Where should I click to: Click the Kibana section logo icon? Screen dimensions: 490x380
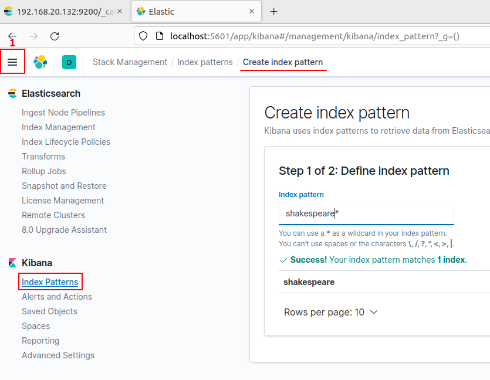[x=12, y=263]
